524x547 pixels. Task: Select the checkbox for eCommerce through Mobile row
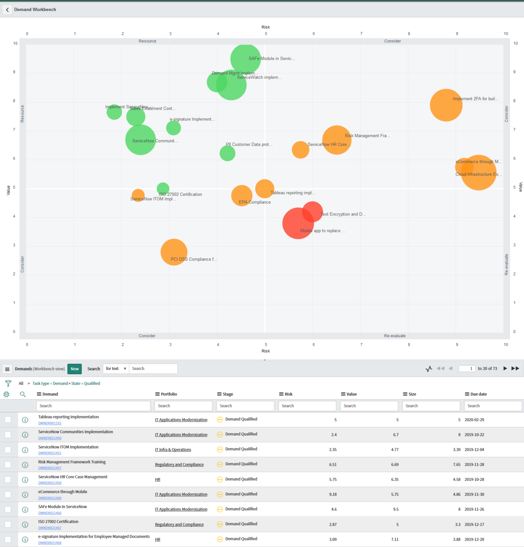(8, 494)
